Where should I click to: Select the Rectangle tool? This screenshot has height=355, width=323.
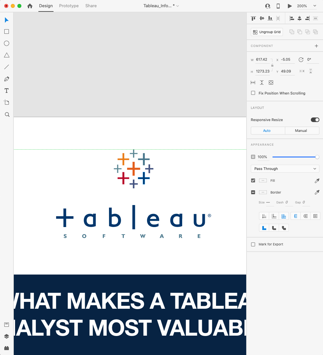click(x=7, y=31)
